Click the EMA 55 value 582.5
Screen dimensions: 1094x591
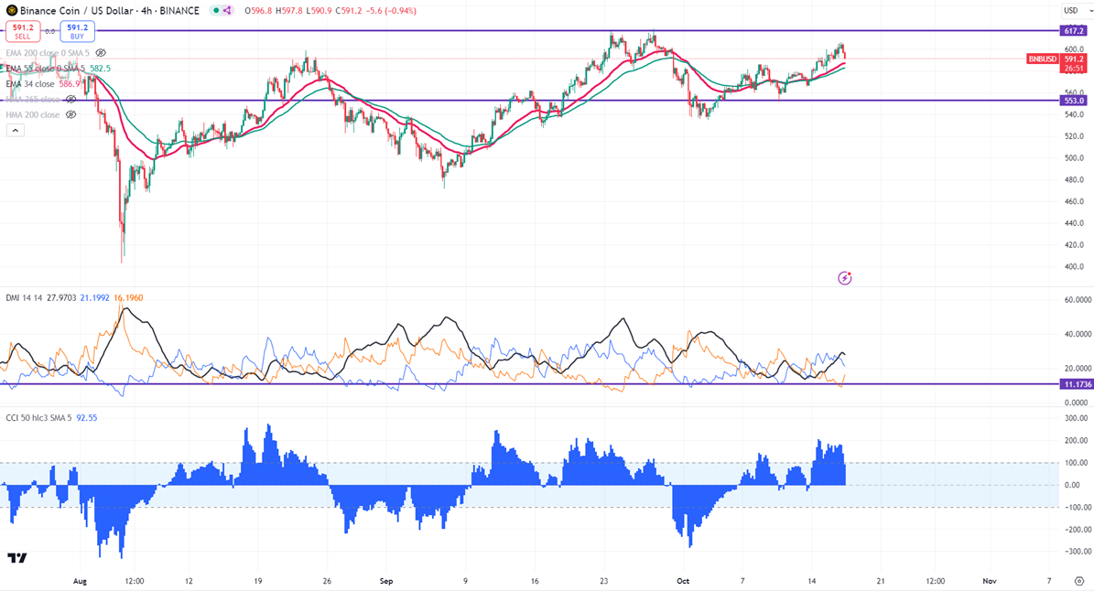coord(99,69)
